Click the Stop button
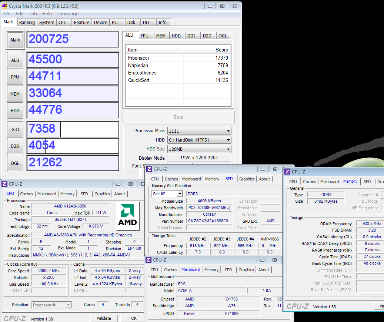Image resolution: width=384 pixels, height=322 pixels. [178, 117]
